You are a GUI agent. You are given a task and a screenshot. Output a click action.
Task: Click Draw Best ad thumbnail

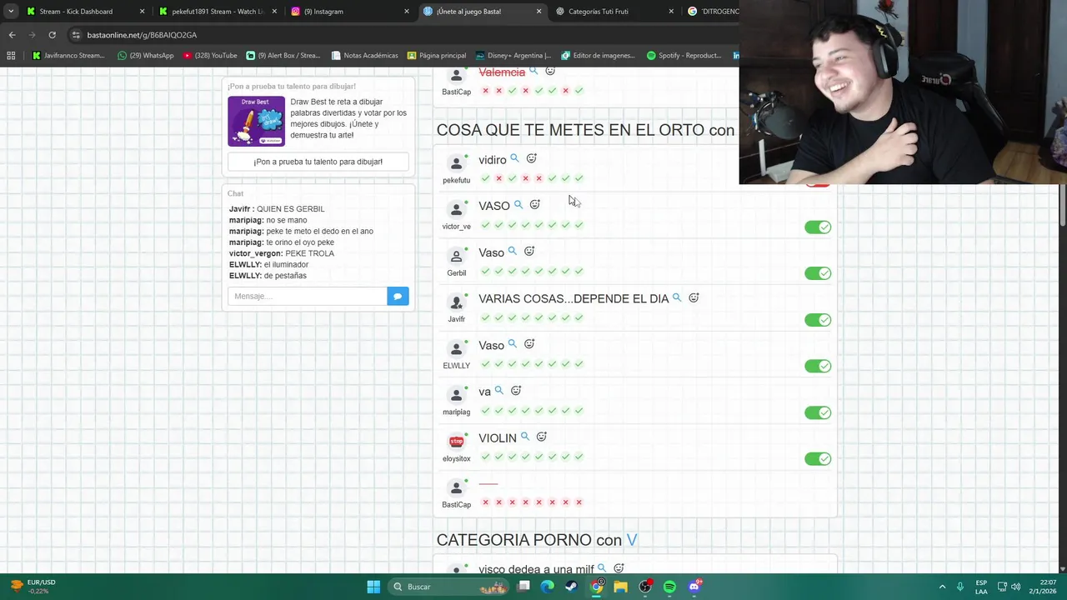click(x=256, y=121)
